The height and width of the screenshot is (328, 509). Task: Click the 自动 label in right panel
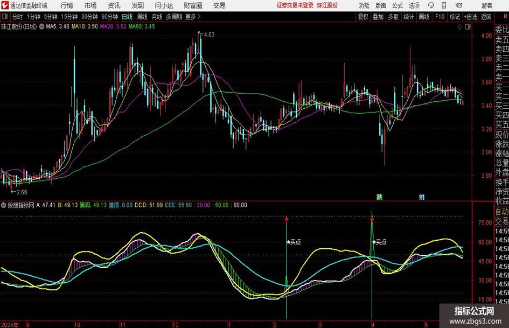click(x=502, y=212)
